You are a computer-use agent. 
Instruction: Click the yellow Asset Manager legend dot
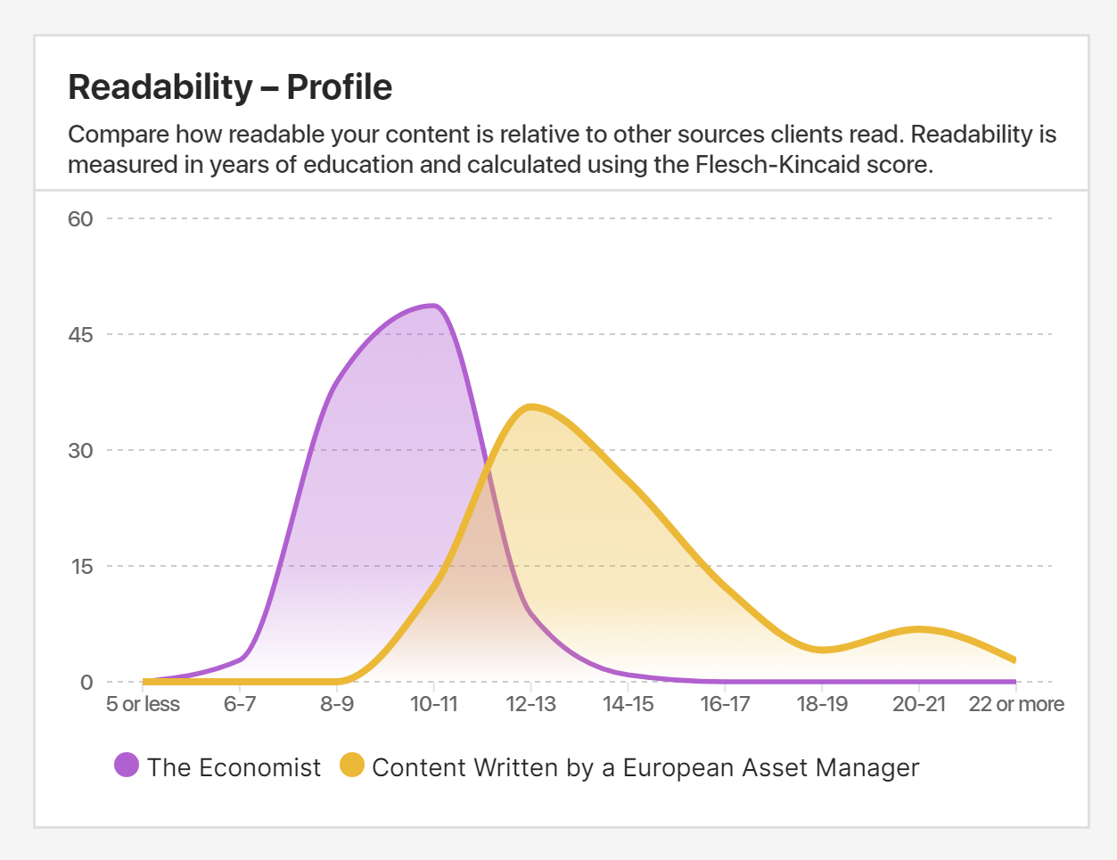[x=352, y=765]
